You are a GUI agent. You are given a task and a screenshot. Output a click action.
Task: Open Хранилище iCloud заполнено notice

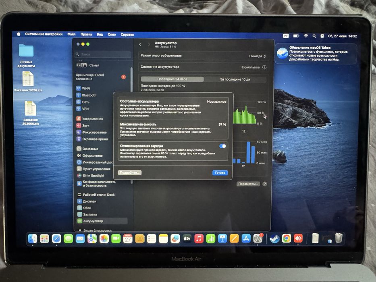click(101, 77)
